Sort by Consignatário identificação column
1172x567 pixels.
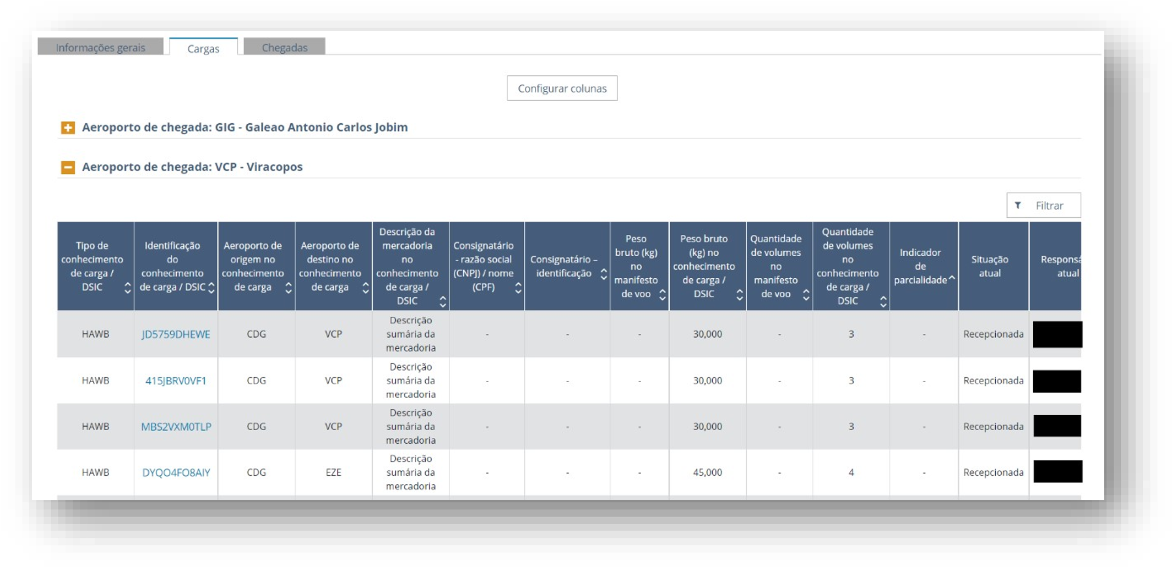pyautogui.click(x=604, y=274)
